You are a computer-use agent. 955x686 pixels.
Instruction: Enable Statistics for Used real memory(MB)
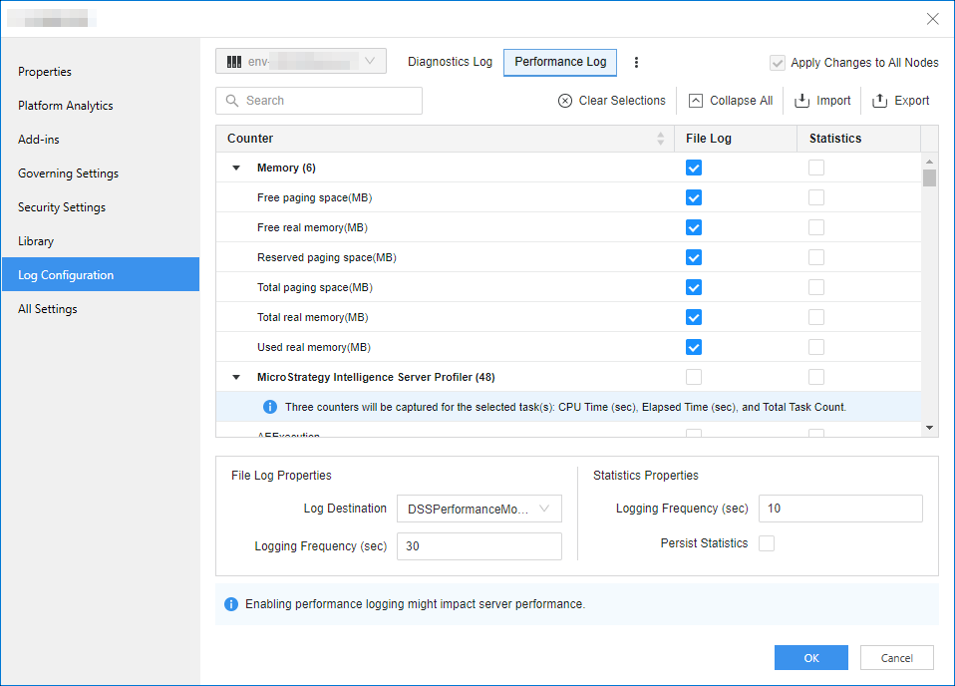pyautogui.click(x=816, y=347)
